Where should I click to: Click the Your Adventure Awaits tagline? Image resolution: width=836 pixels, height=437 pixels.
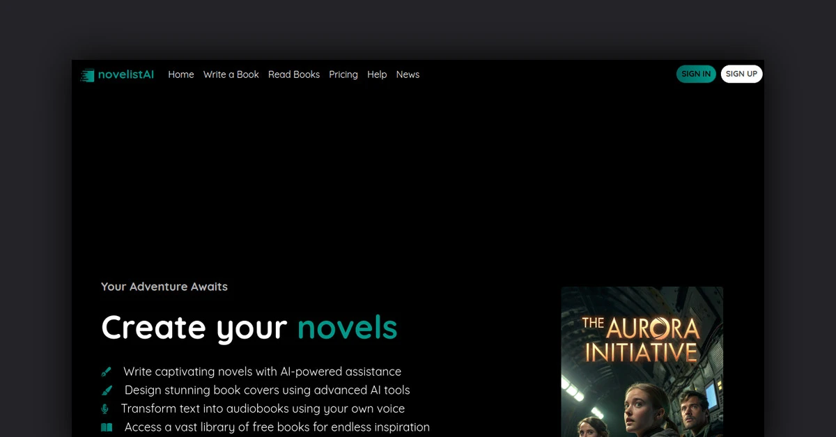(x=164, y=286)
